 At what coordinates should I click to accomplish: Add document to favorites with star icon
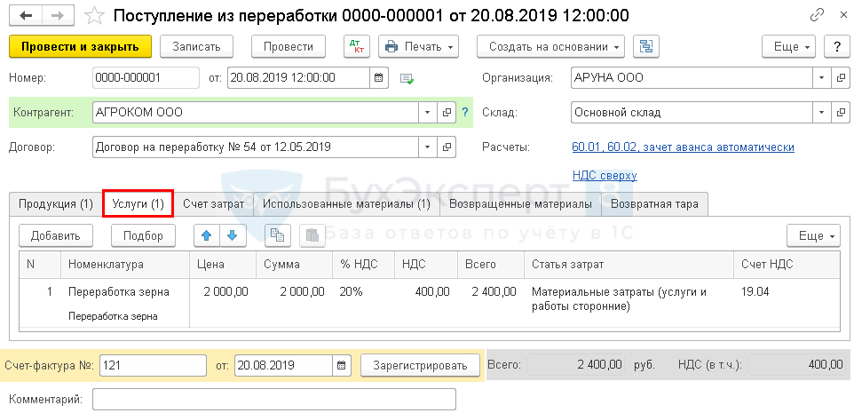coord(93,15)
